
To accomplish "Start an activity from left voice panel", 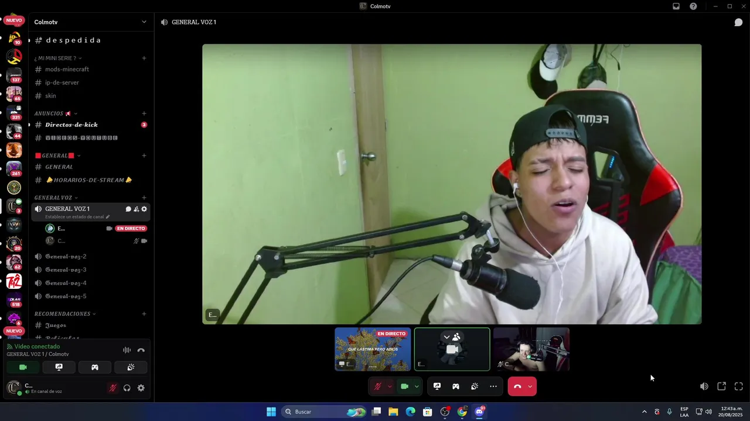I will 95,367.
